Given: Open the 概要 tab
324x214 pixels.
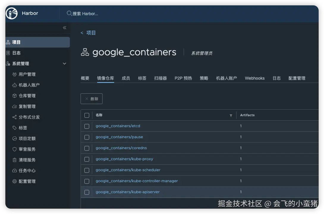Looking at the screenshot, I should pos(85,78).
